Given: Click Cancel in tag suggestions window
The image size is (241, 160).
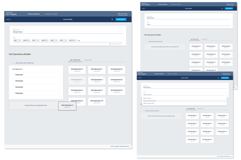Looking at the screenshot, I should click(140, 78).
